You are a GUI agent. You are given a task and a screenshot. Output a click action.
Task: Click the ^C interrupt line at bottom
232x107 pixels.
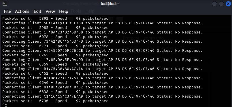[5, 105]
